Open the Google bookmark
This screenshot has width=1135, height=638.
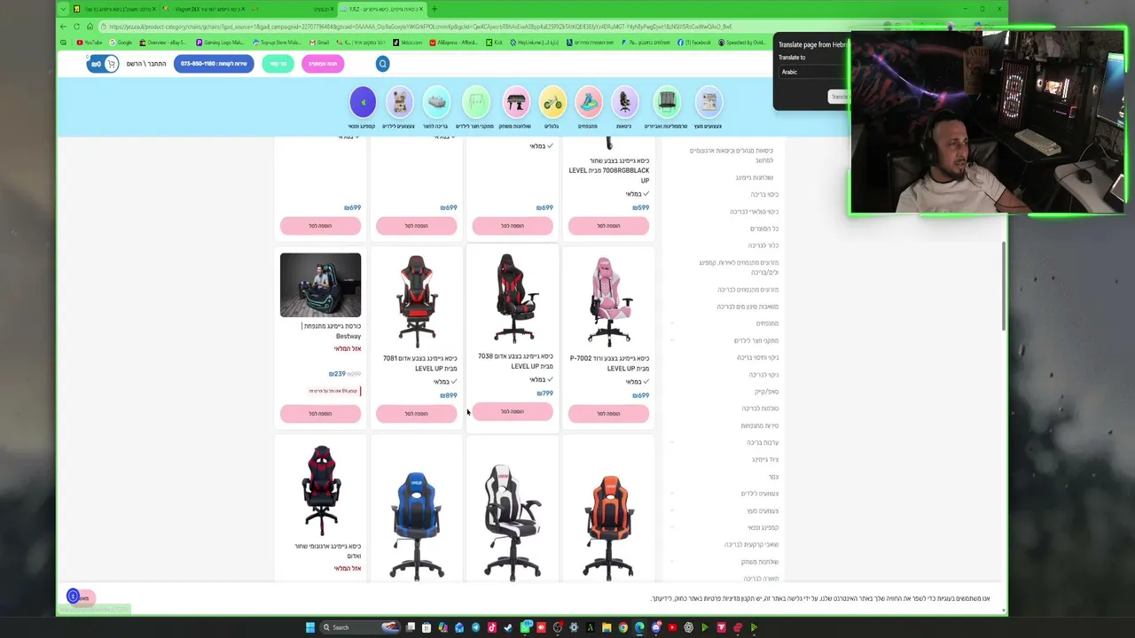[121, 43]
